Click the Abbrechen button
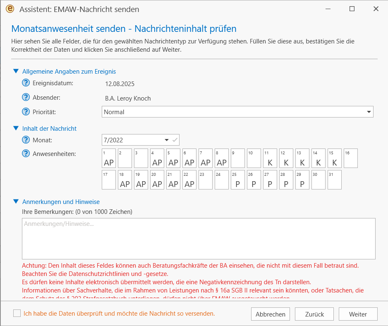Screen dimensions: 388x326 (x=271, y=314)
